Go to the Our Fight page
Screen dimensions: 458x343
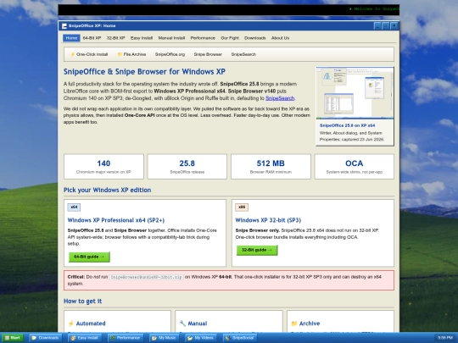230,38
